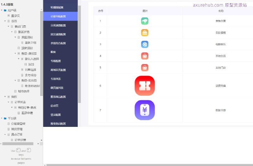
Task: Collapse the 我的 tree node
Action: coord(5,97)
